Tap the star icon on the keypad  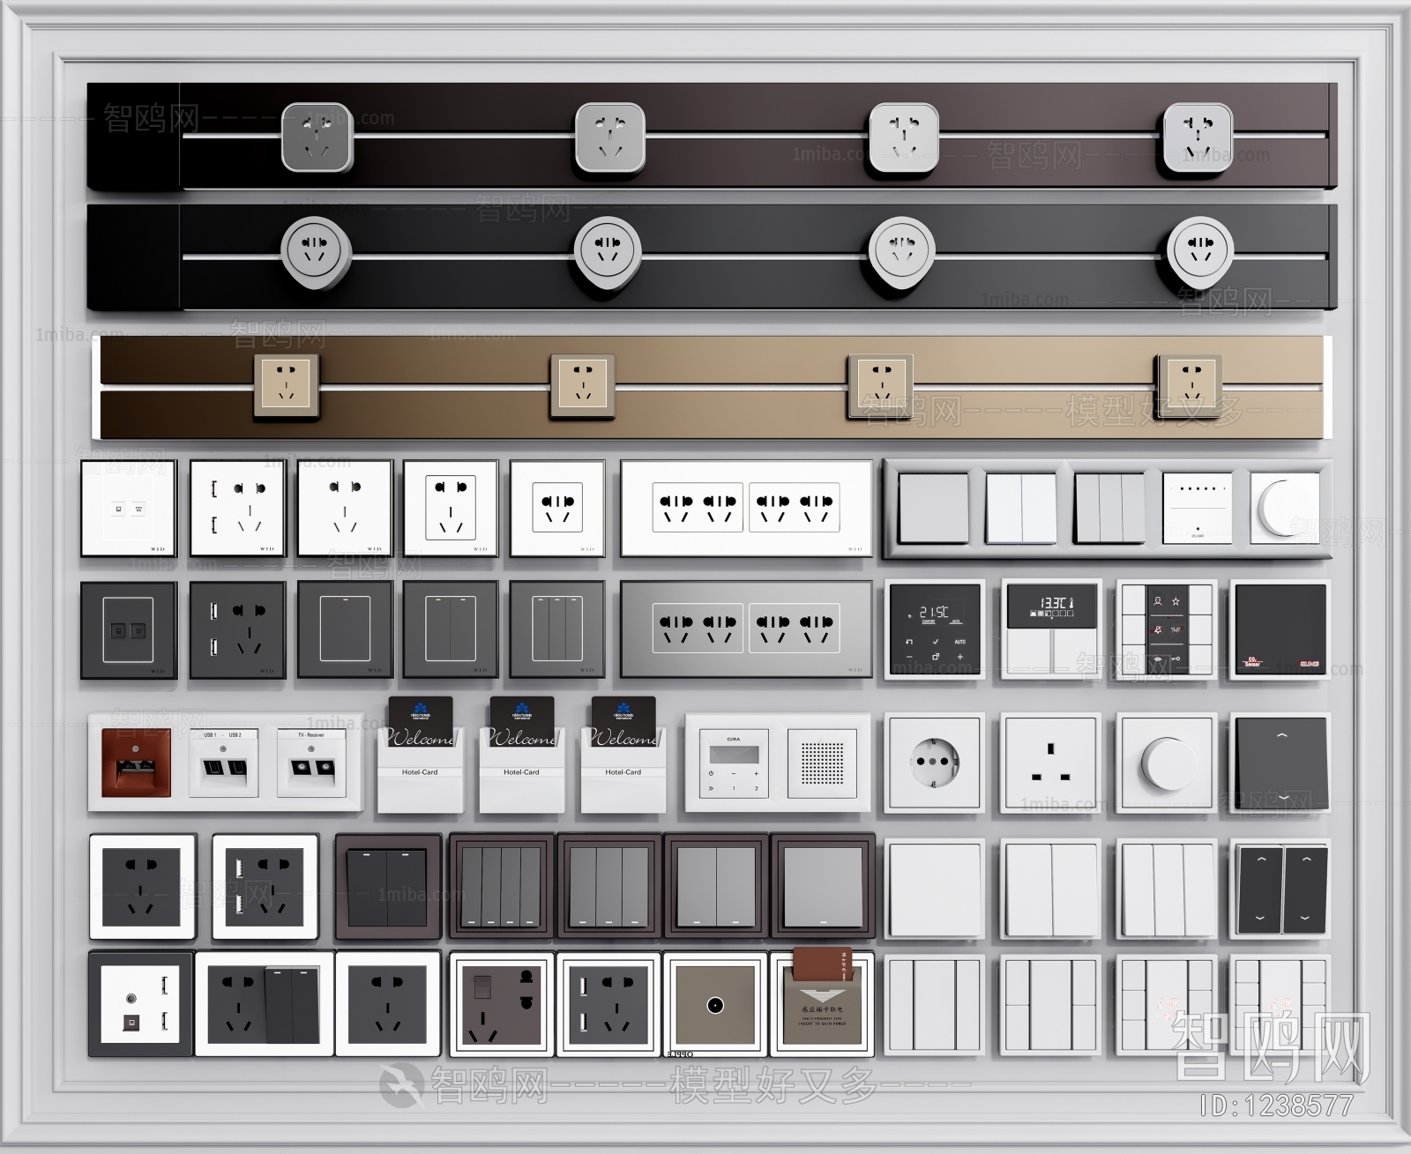[1176, 601]
